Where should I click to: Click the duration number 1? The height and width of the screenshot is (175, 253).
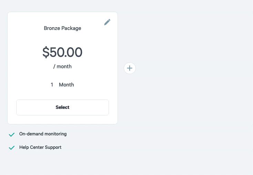tap(52, 85)
